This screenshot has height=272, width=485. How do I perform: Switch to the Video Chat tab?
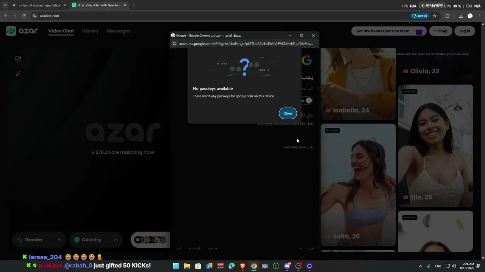(x=61, y=31)
